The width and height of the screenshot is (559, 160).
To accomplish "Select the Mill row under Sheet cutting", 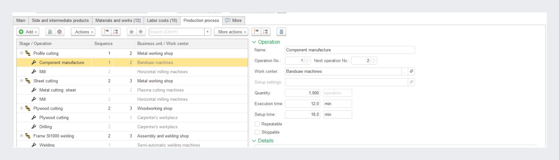I will [x=132, y=99].
